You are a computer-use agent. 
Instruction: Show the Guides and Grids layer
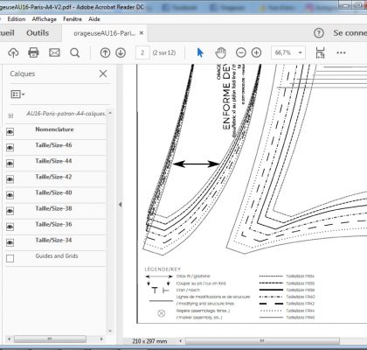10,258
